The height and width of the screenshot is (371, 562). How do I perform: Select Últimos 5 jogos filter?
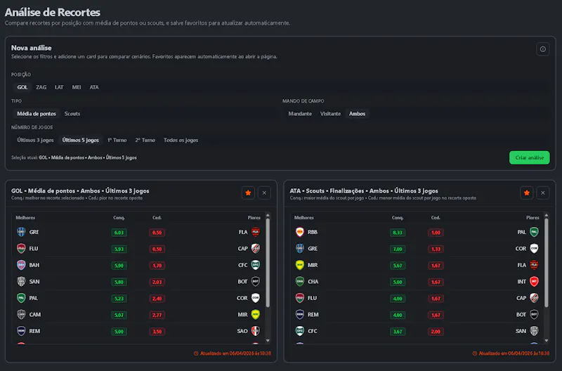pyautogui.click(x=80, y=140)
